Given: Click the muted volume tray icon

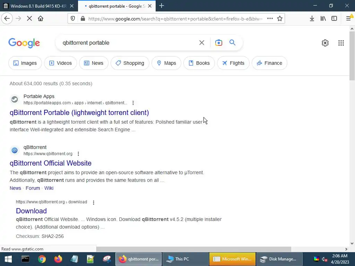Looking at the screenshot, I should tap(324, 259).
